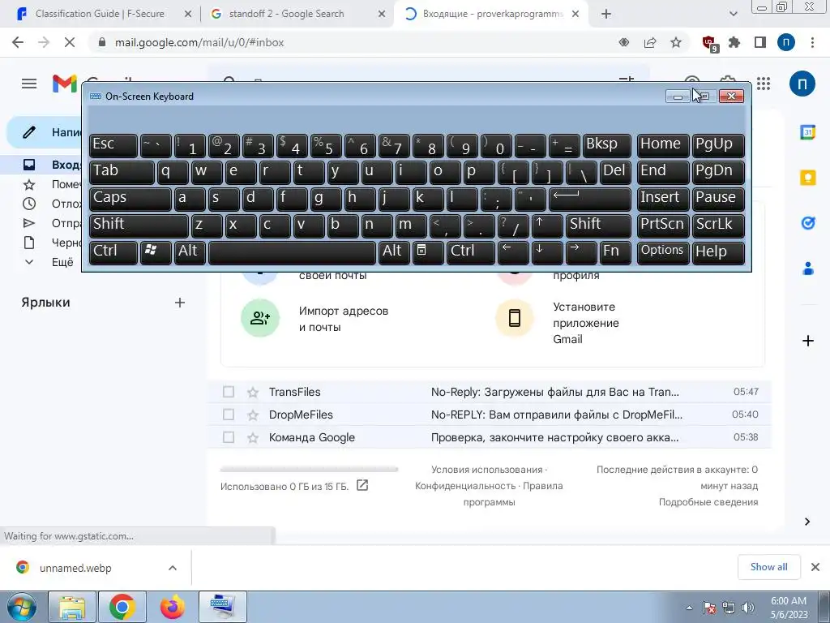Expand Gmail side panel chevron
The height and width of the screenshot is (623, 830).
click(807, 522)
